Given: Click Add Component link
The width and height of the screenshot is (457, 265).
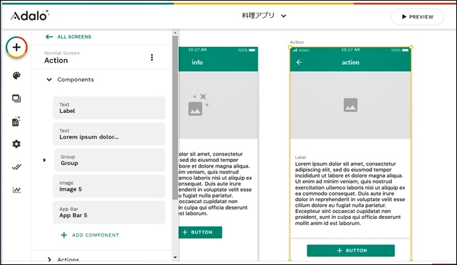Looking at the screenshot, I should [x=90, y=235].
